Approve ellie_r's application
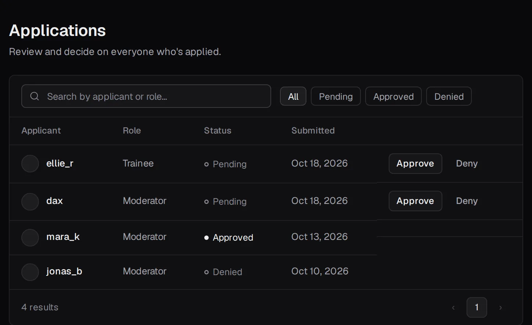This screenshot has height=325, width=532. coord(416,164)
